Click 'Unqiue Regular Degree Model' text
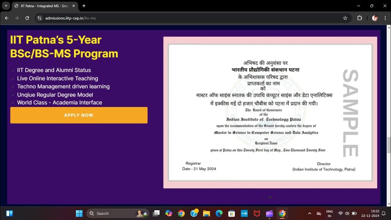391x220 pixels. pyautogui.click(x=55, y=95)
